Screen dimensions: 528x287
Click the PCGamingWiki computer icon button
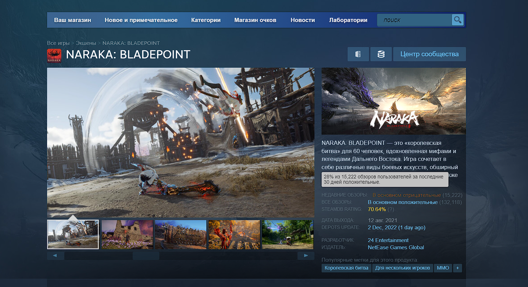tap(358, 54)
